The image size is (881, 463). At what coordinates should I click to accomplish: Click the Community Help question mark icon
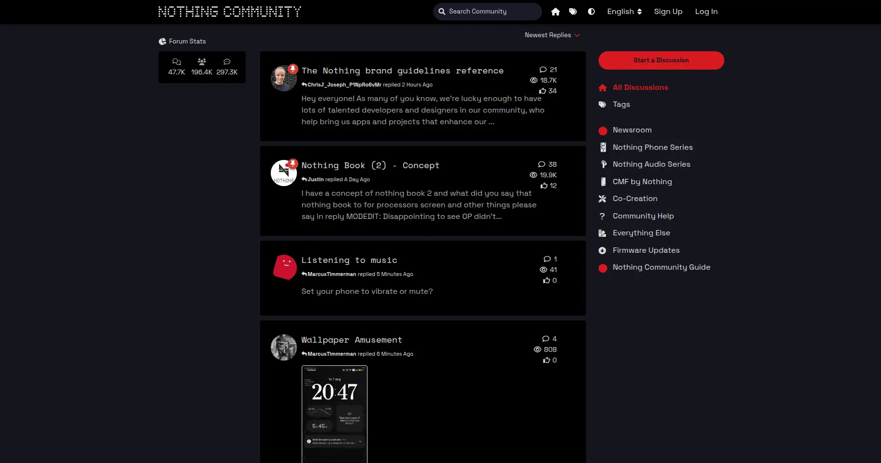602,216
